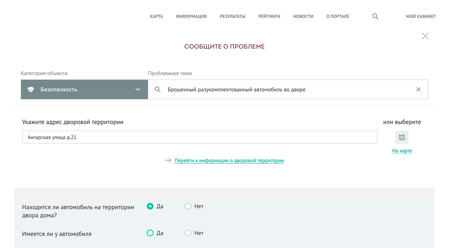Screen dimensions: 449x248
Task: Select Да for car located in yard
Action: [x=150, y=206]
